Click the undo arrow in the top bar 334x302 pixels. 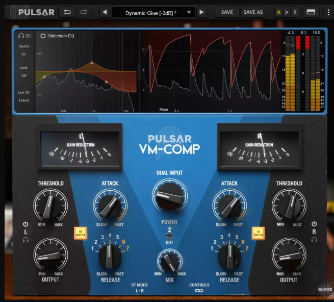(67, 12)
